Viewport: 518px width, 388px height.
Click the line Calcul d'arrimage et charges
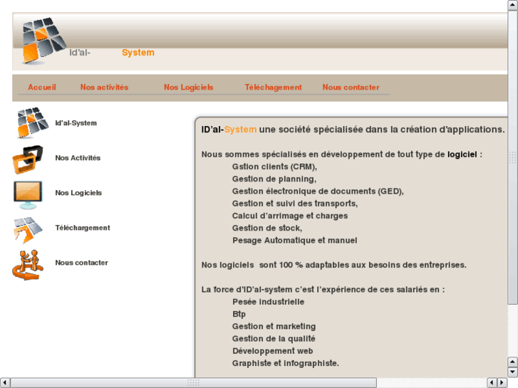290,216
